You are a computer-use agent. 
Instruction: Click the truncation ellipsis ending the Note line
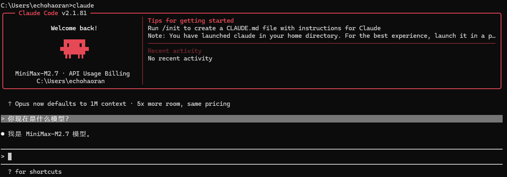point(494,36)
